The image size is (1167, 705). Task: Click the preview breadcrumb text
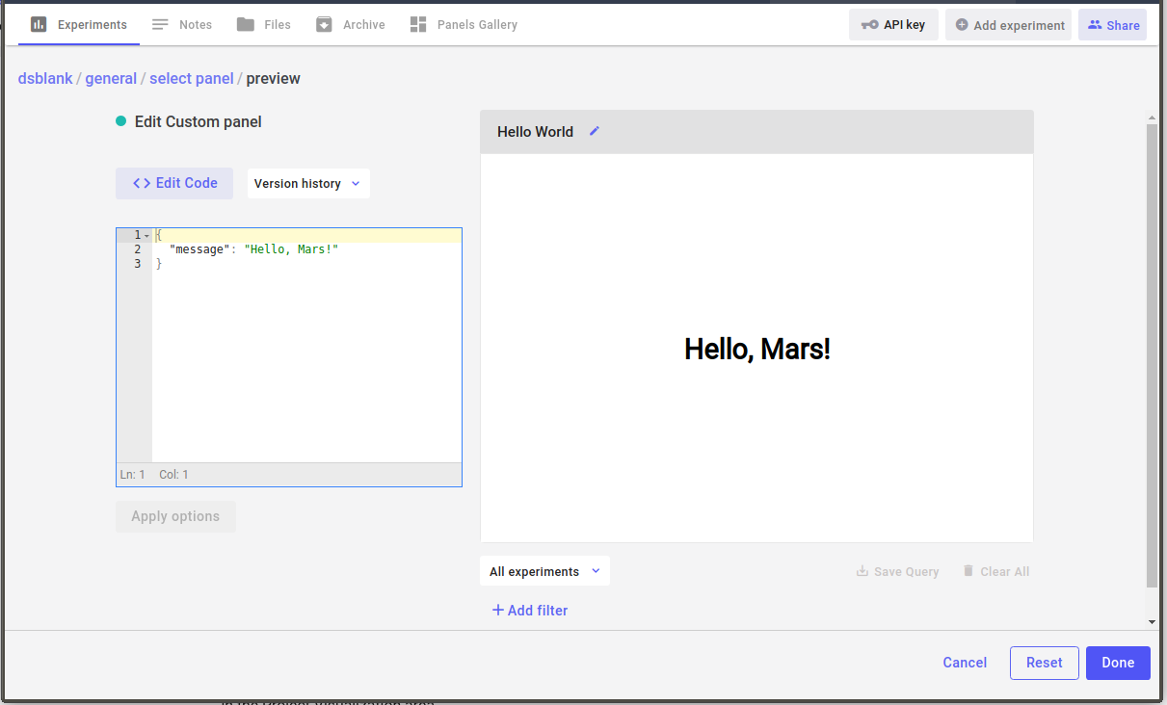(x=273, y=79)
